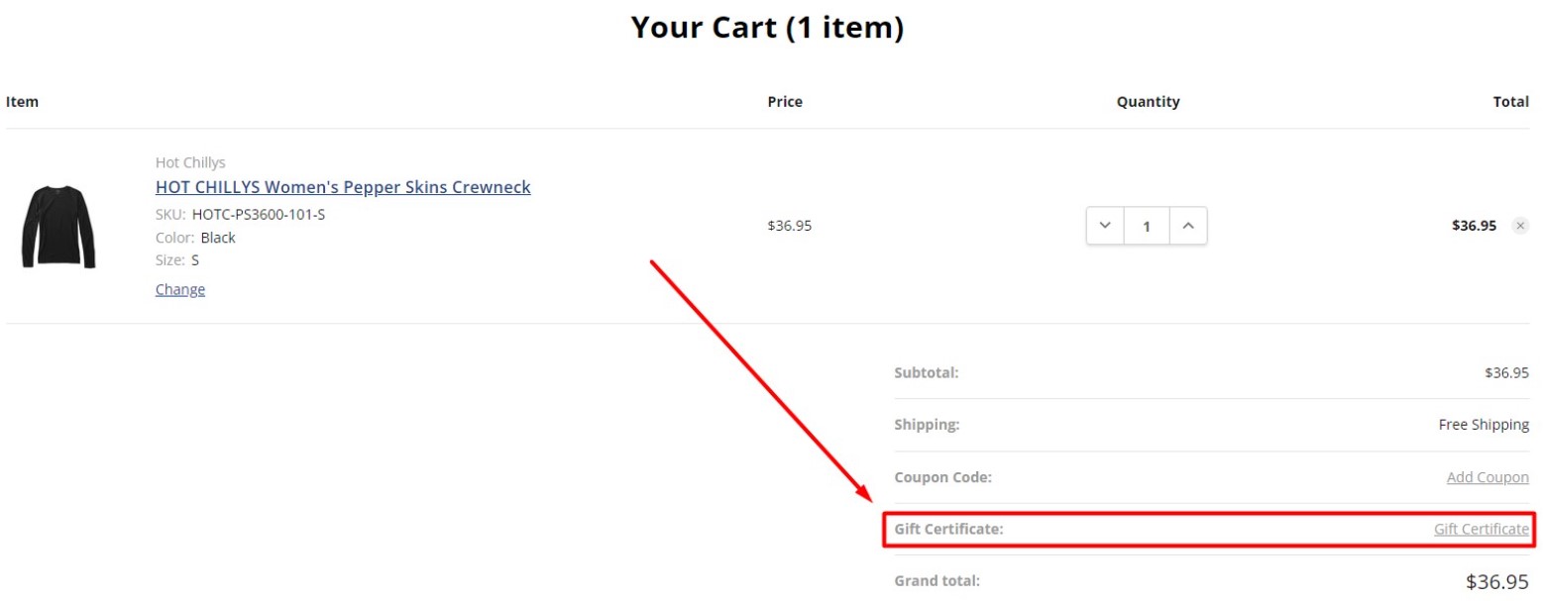The height and width of the screenshot is (601, 1543).
Task: Click the SKU value HOTC-PS3600-101-S
Action: [x=259, y=214]
